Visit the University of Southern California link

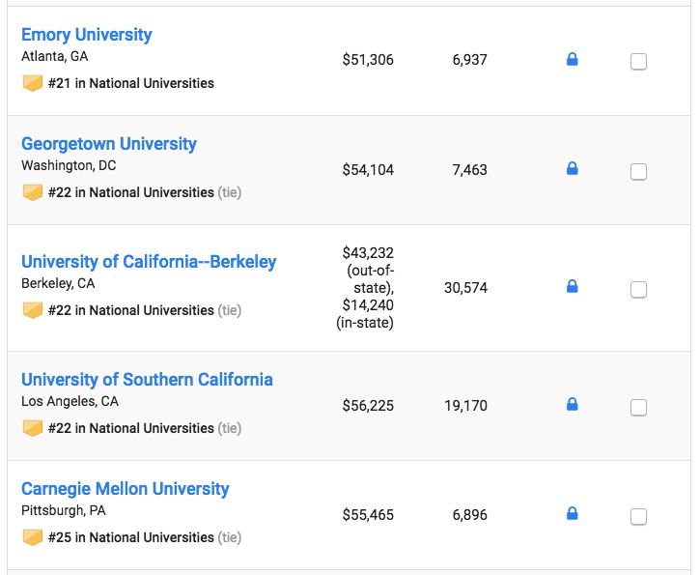tap(147, 380)
